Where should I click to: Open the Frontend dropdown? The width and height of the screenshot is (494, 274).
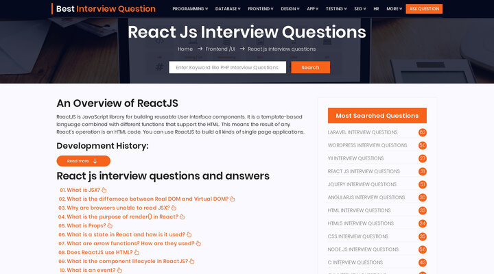click(261, 9)
